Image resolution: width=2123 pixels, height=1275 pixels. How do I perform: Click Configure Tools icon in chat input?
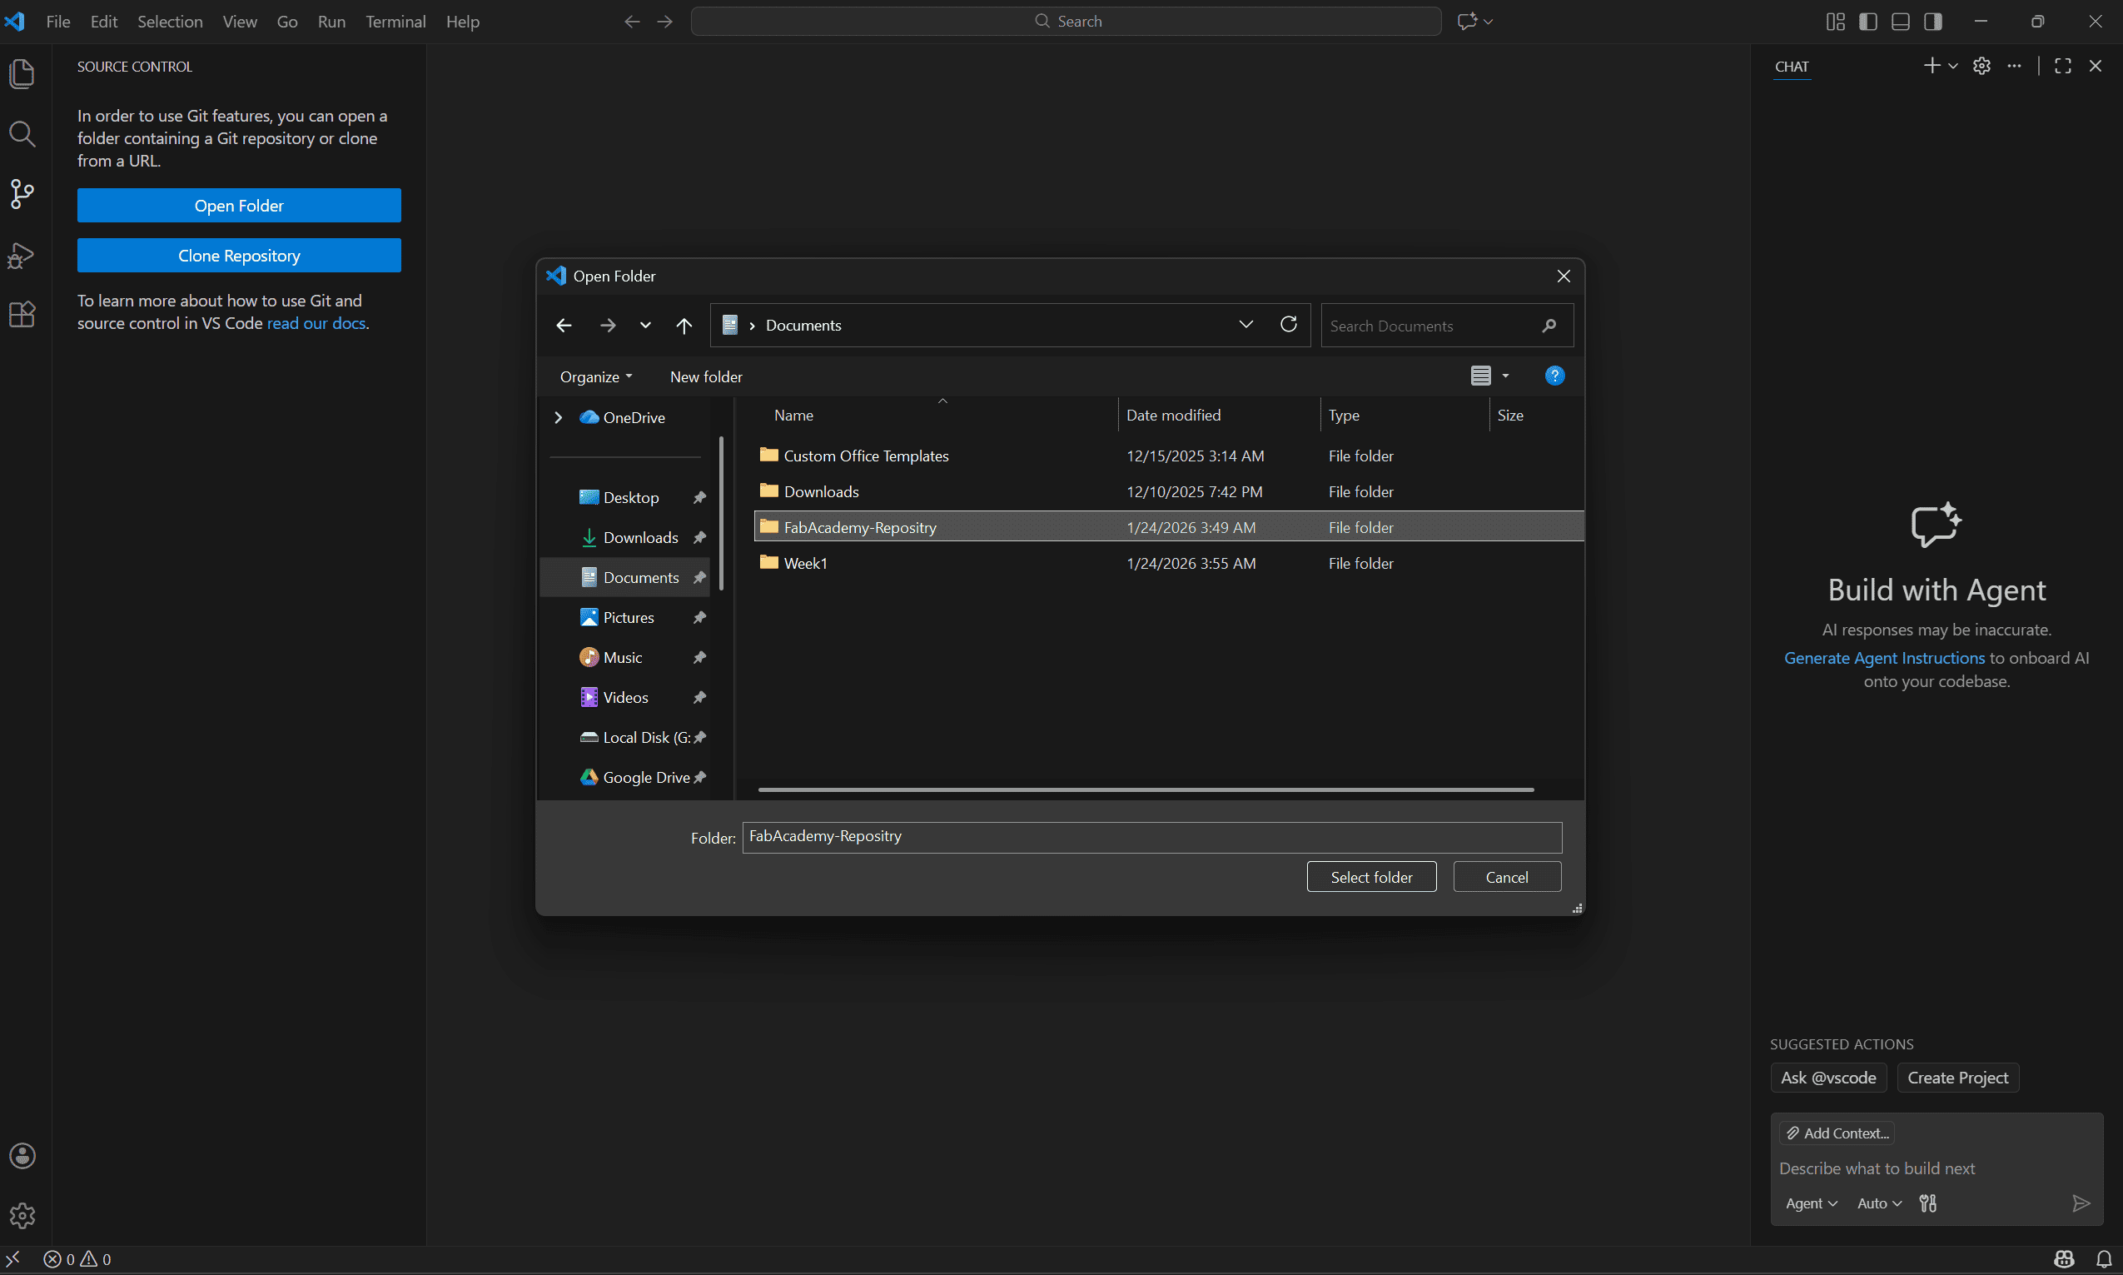(1928, 1203)
